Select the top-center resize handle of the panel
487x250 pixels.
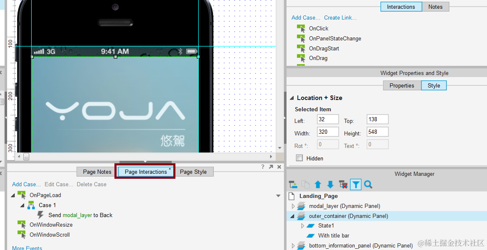coord(116,57)
